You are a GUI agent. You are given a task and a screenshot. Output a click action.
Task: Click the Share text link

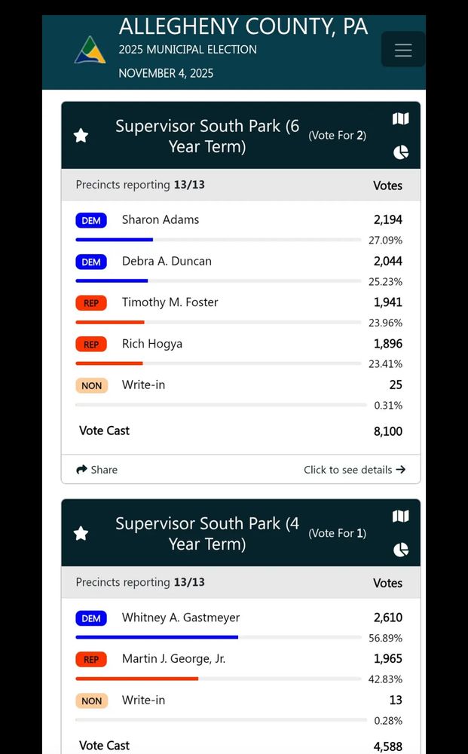tap(103, 469)
